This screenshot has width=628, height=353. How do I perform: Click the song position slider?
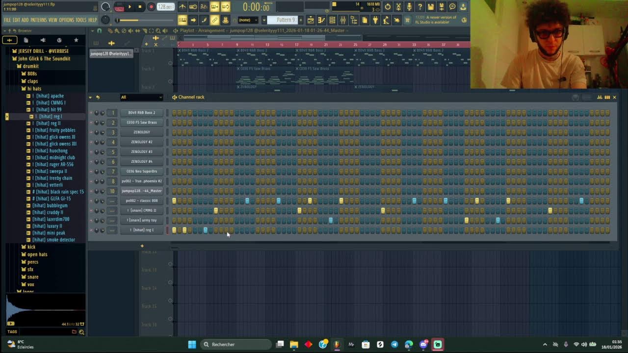pos(145,20)
